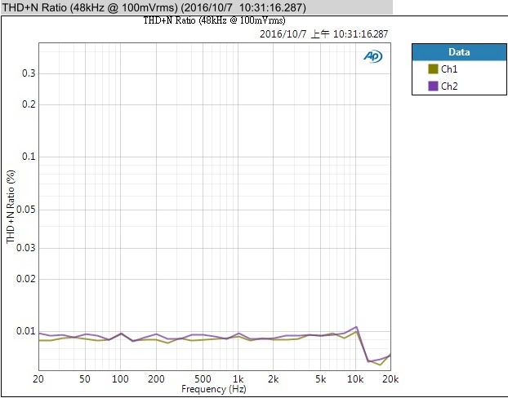Click the Data legend header
508x398 pixels.
tap(459, 52)
